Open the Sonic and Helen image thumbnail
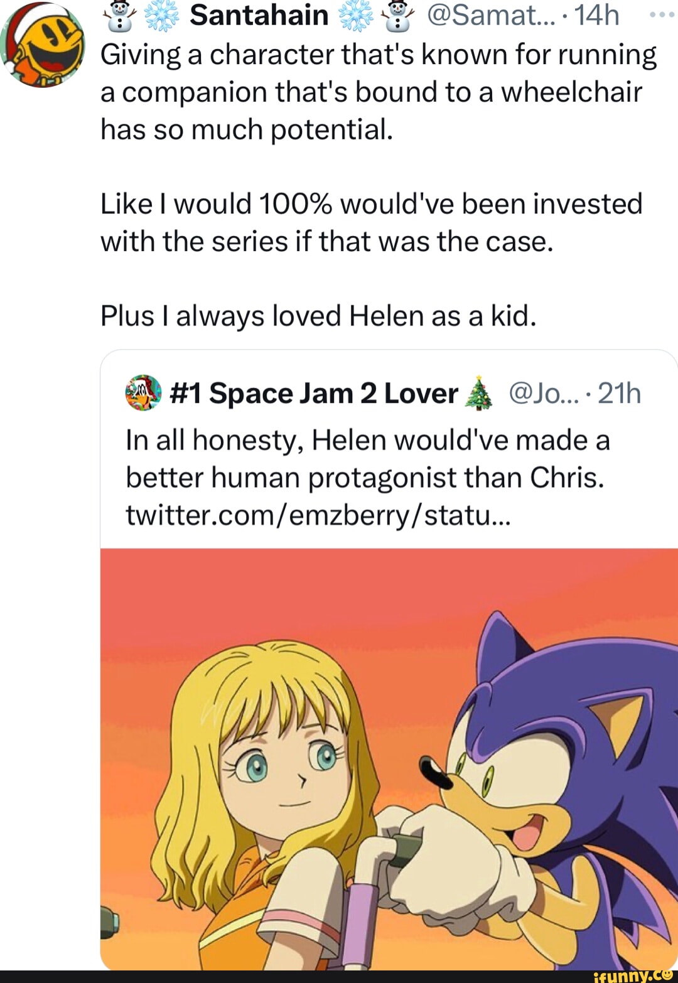 point(389,758)
